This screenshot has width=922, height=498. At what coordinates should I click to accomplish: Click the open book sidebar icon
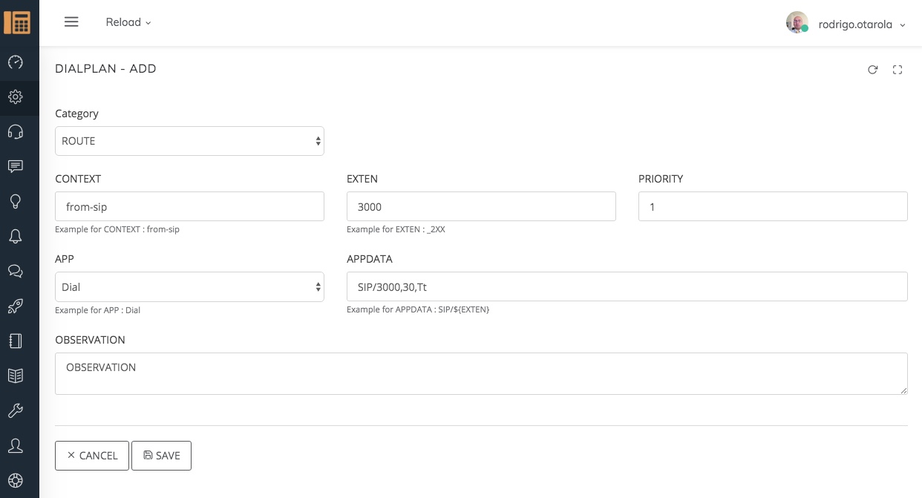[x=16, y=376]
